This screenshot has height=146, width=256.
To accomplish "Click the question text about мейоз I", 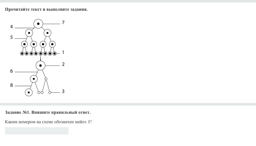I will coord(48,122).
